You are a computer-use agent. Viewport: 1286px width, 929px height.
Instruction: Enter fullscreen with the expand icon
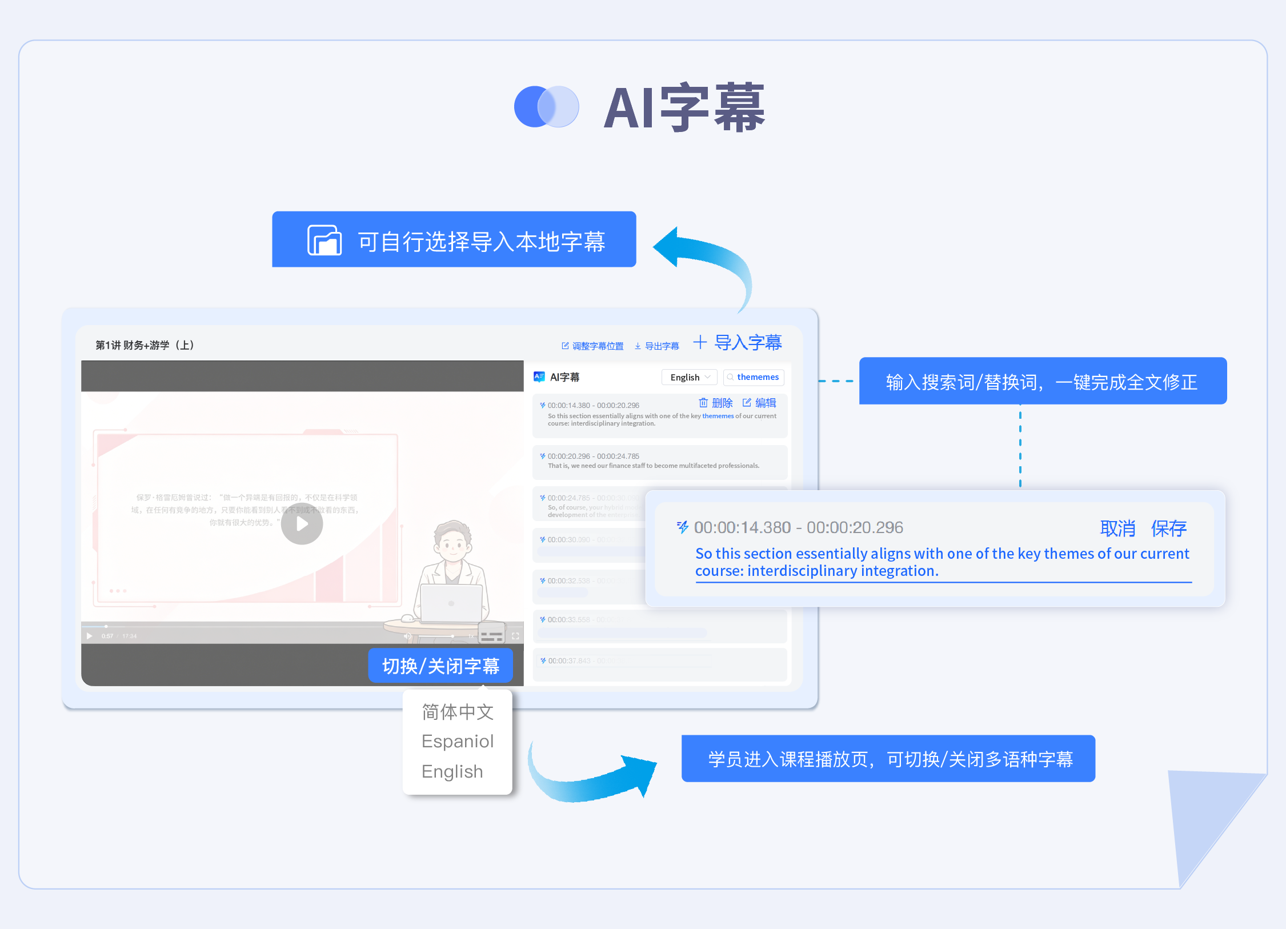click(x=515, y=636)
